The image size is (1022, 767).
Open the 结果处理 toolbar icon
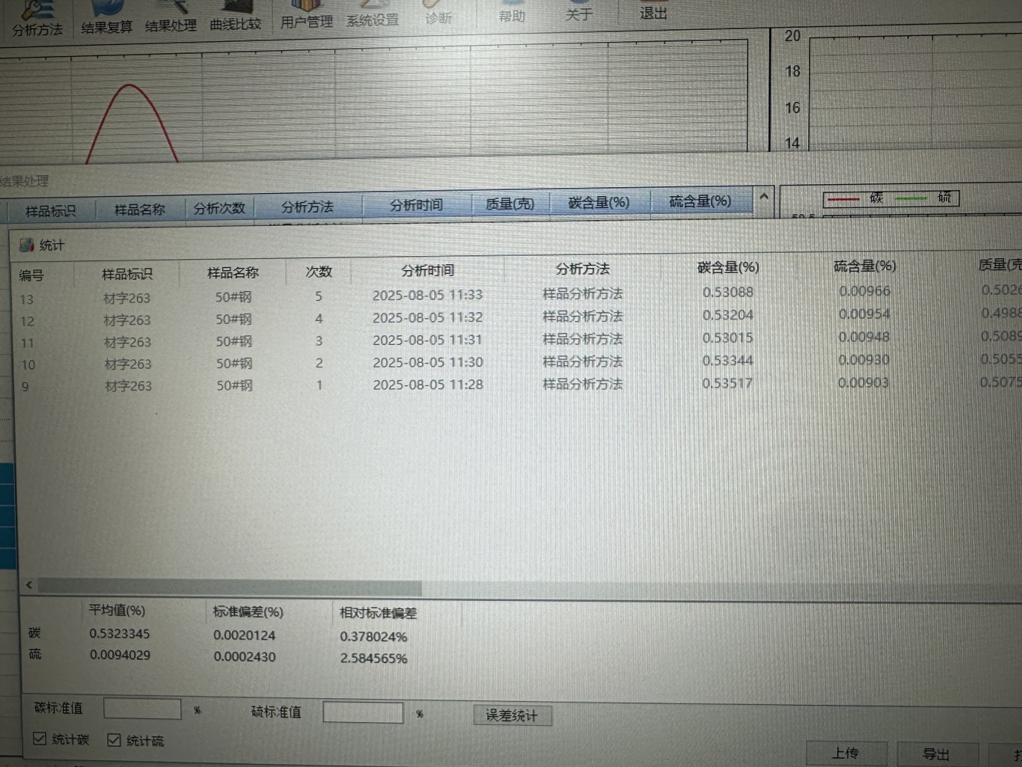(171, 19)
